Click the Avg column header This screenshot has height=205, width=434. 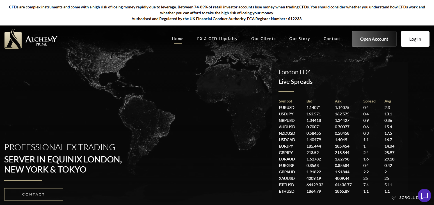click(x=388, y=101)
